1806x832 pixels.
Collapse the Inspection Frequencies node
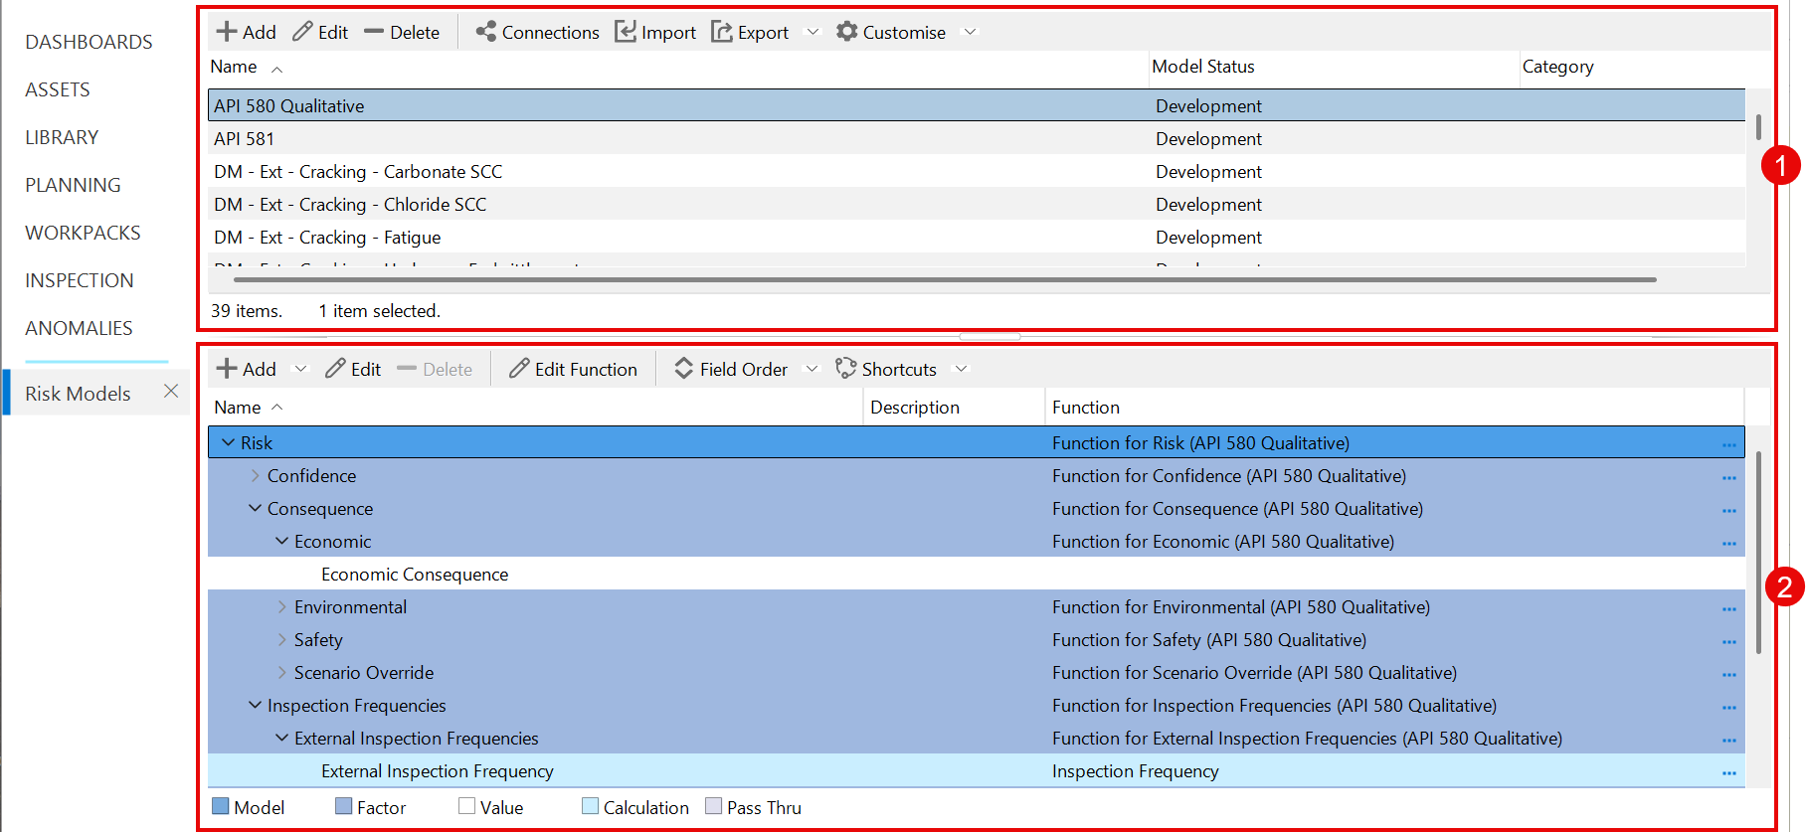256,705
